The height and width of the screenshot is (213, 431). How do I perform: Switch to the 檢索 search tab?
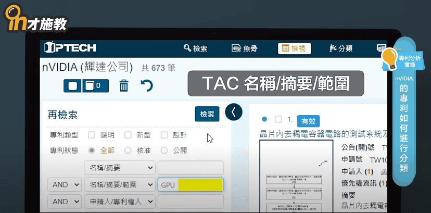coord(196,48)
